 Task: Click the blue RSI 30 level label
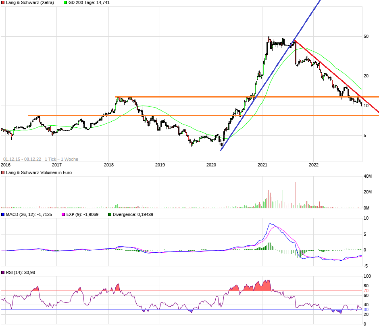(x=366, y=310)
